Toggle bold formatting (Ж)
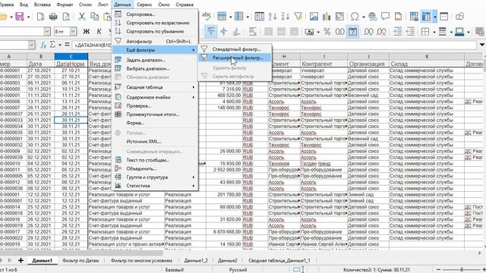The height and width of the screenshot is (273, 486). (86, 32)
